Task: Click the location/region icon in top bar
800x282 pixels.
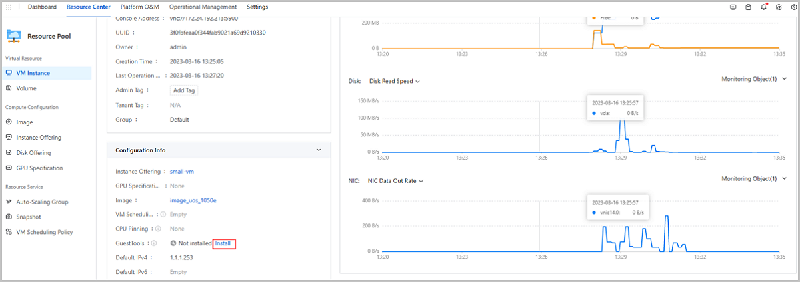Action: 778,7
